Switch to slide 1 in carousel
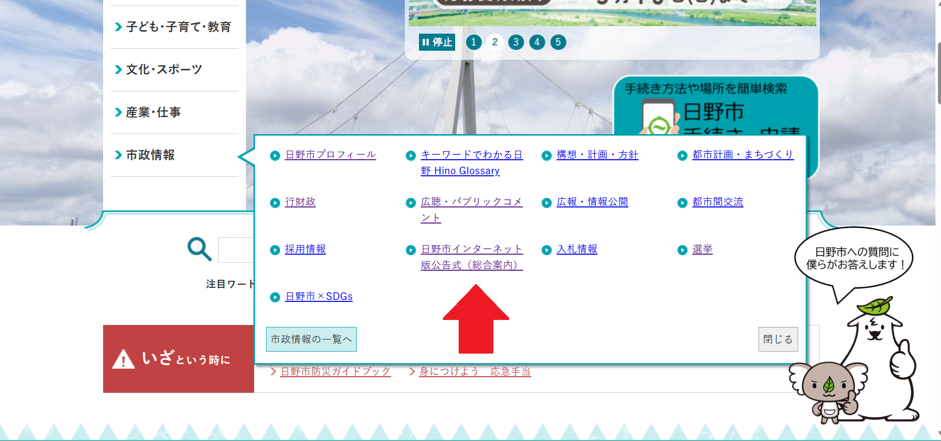This screenshot has width=941, height=441. (473, 42)
